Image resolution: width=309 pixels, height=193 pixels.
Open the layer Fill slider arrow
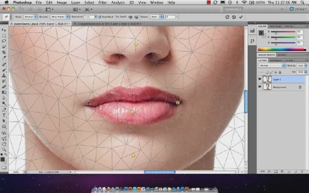305,72
